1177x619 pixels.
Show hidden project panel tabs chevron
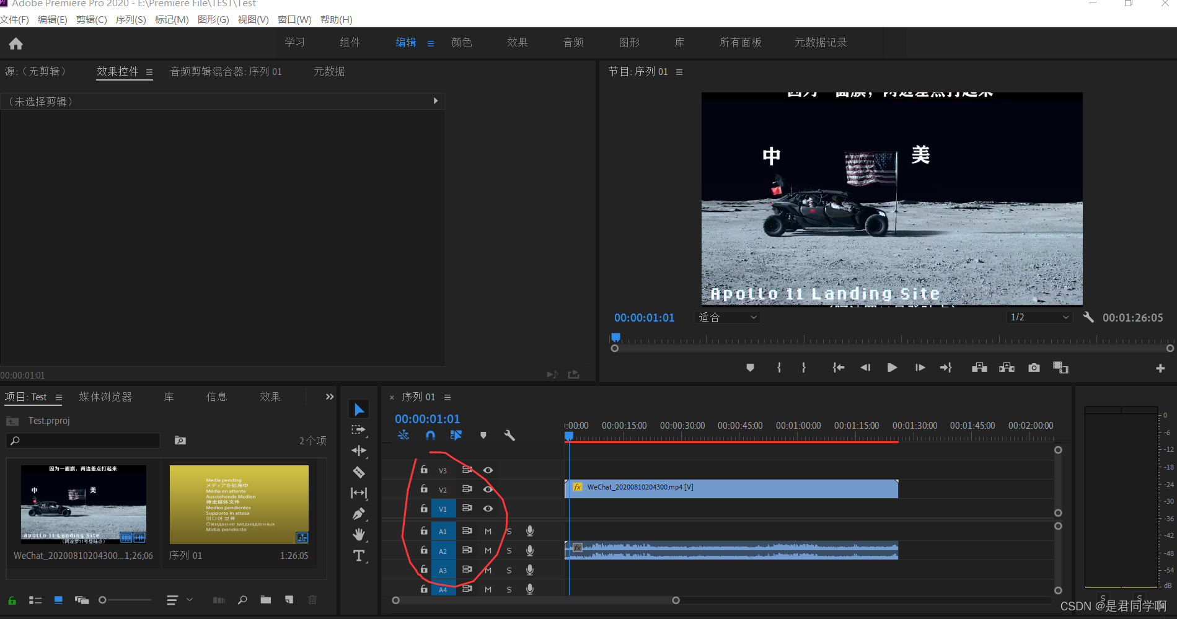[x=330, y=397]
